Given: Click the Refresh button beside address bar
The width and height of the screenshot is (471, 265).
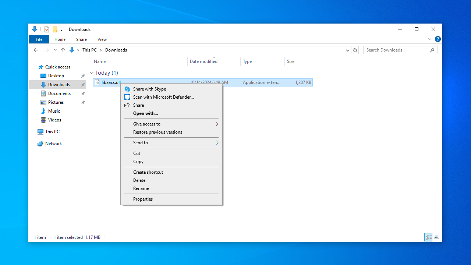Looking at the screenshot, I should pos(355,50).
